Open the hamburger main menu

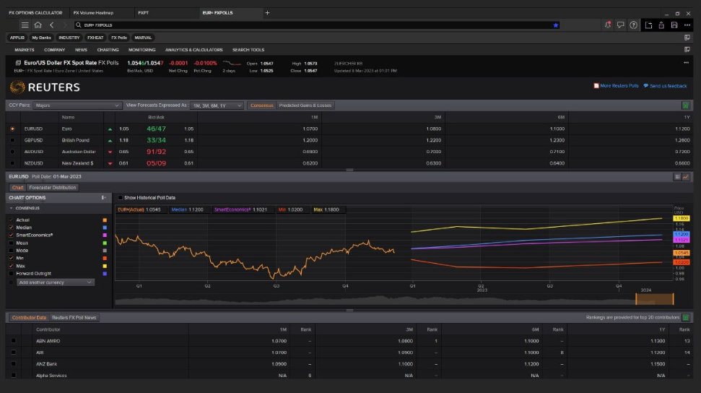click(25, 25)
